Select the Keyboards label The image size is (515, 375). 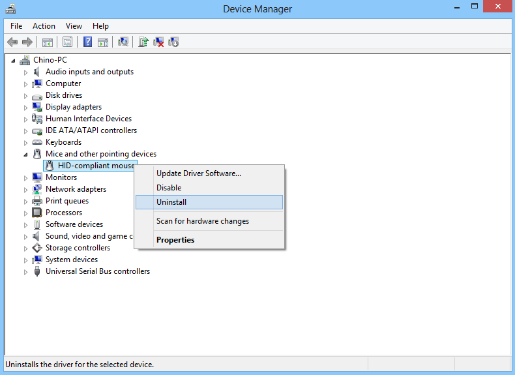point(63,142)
